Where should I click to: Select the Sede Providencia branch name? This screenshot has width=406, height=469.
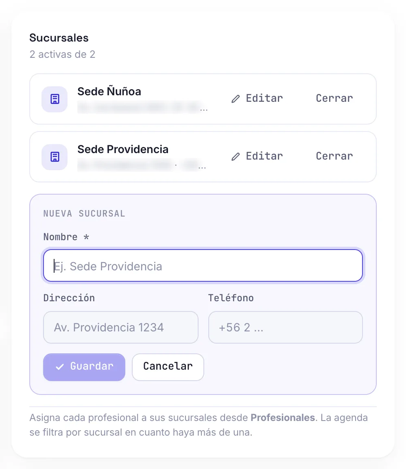(123, 149)
